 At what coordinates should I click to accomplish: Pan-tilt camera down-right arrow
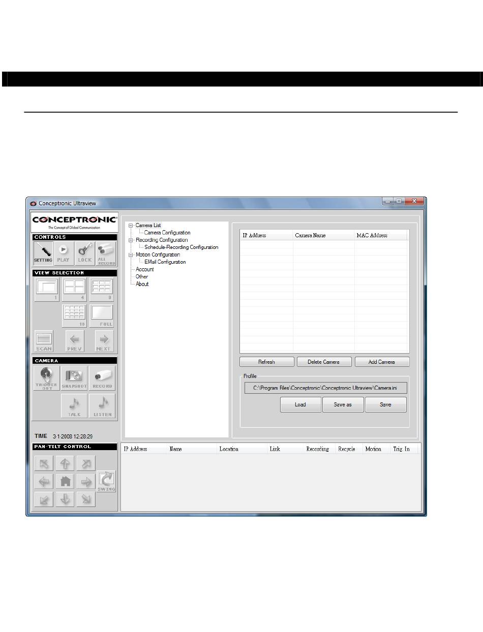[x=86, y=499]
